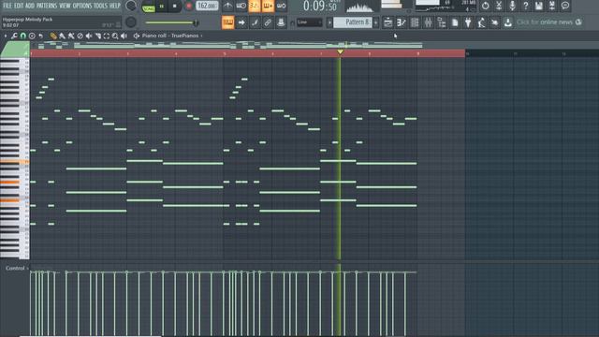The width and height of the screenshot is (599, 337).
Task: Click the chat speech bubble icon
Action: pos(565,6)
